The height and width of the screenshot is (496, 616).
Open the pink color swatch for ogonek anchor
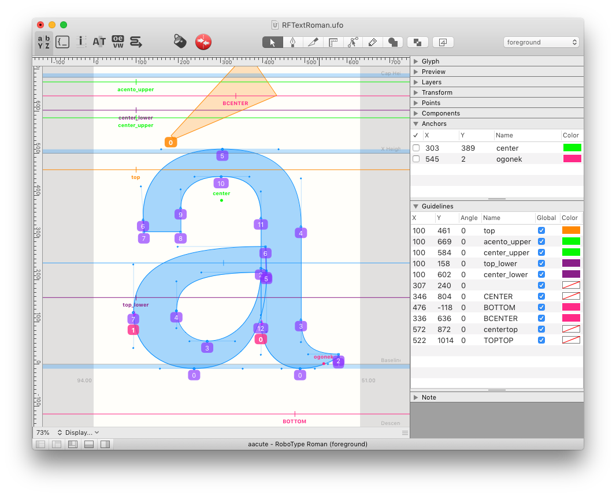[x=572, y=159]
